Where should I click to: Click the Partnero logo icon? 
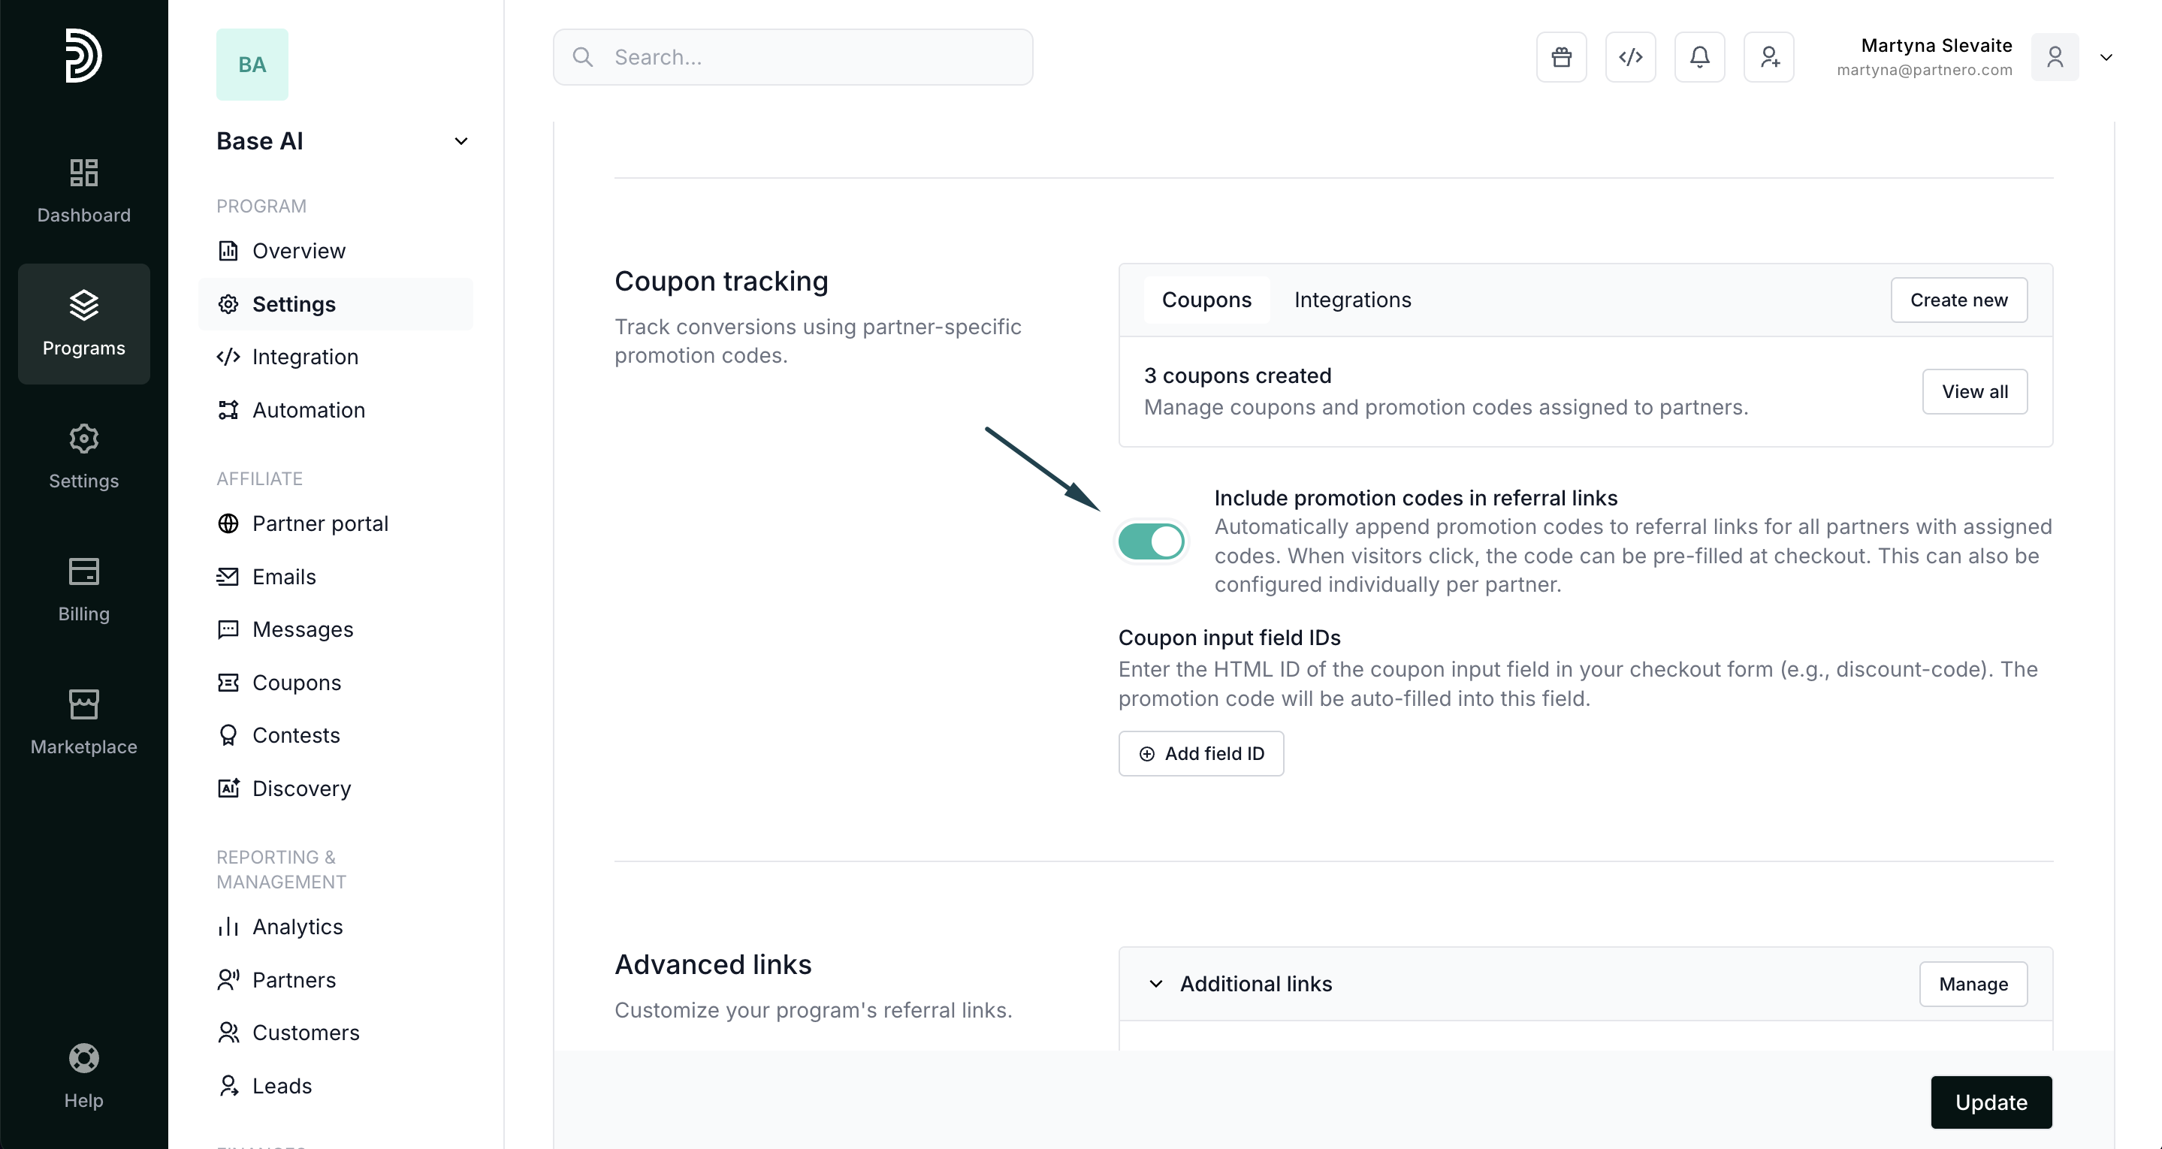[84, 56]
